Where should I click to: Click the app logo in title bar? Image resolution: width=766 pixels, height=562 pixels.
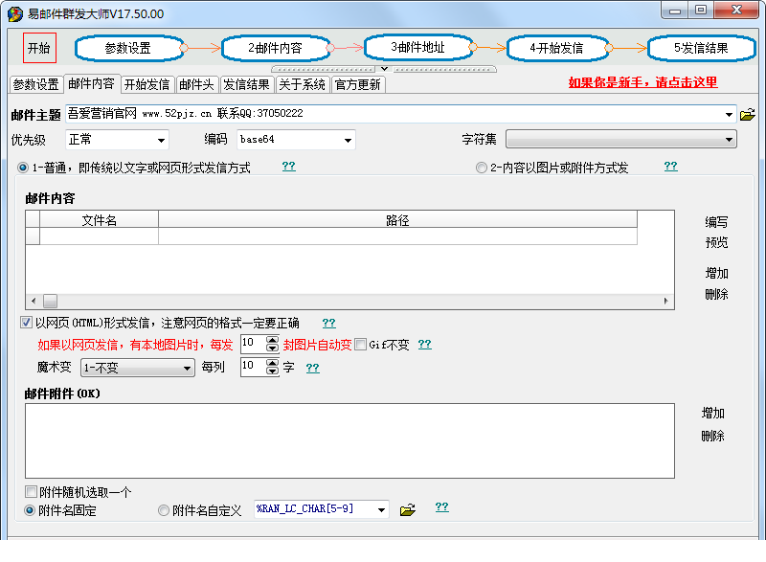point(14,13)
